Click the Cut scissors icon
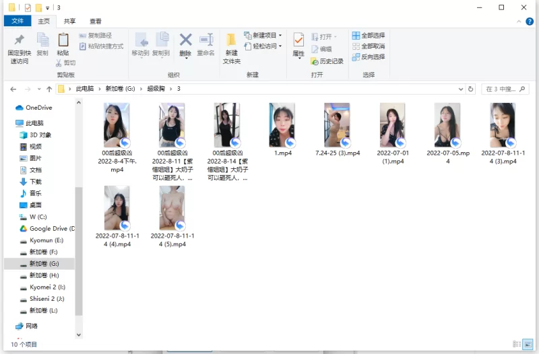Screen dimensions: 539x354 (x=59, y=63)
